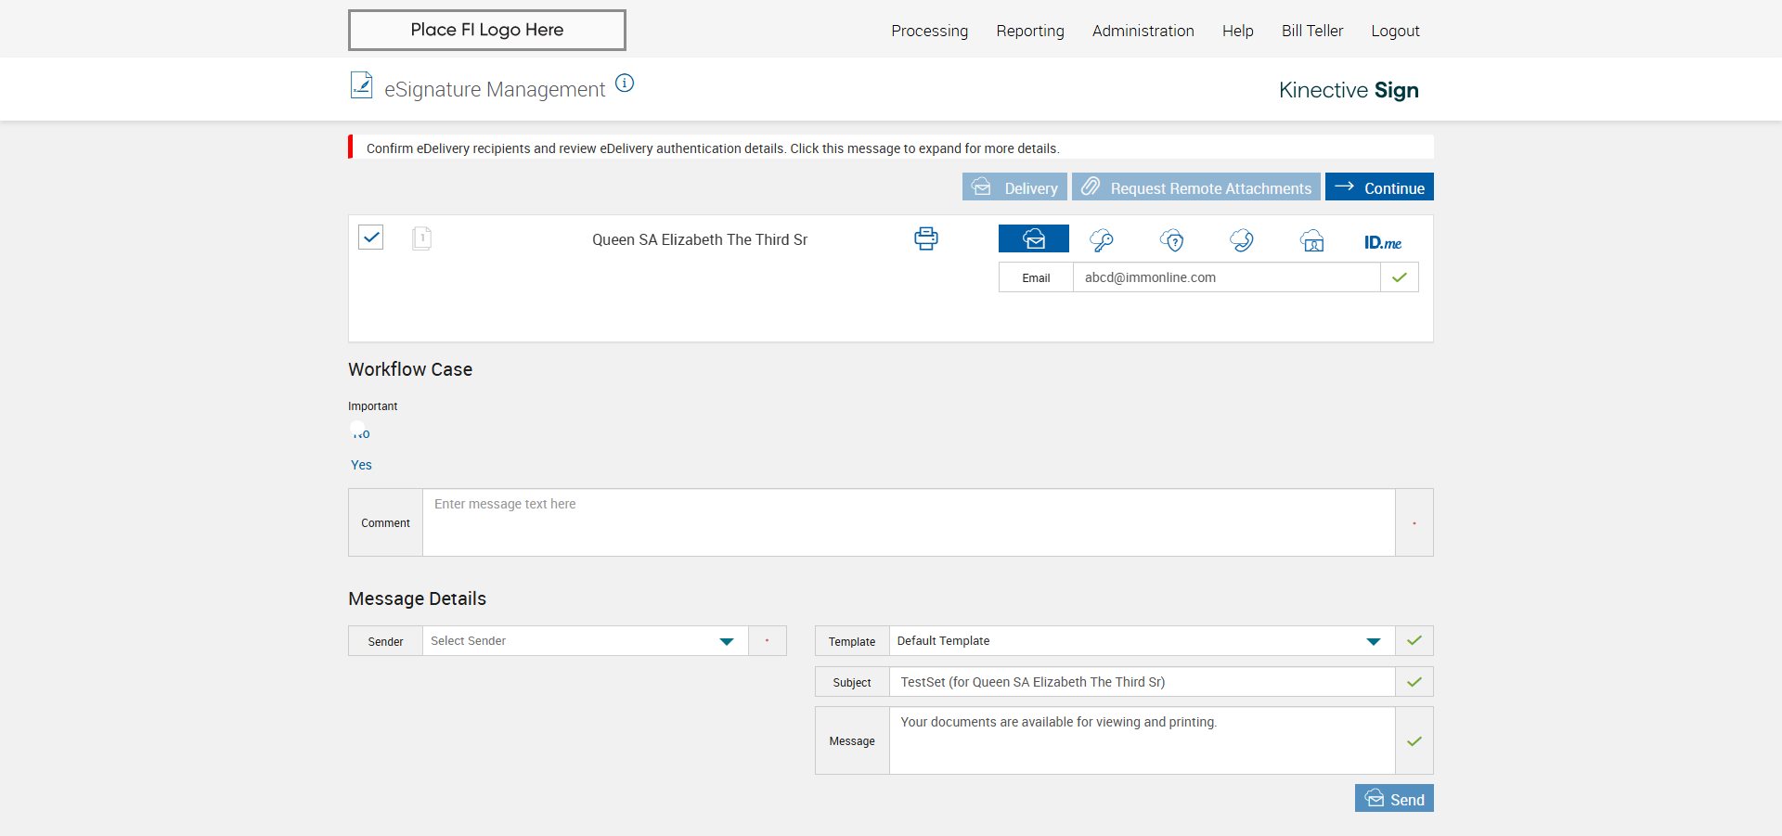Click the printer icon for the recipient
This screenshot has width=1782, height=836.
coord(925,238)
